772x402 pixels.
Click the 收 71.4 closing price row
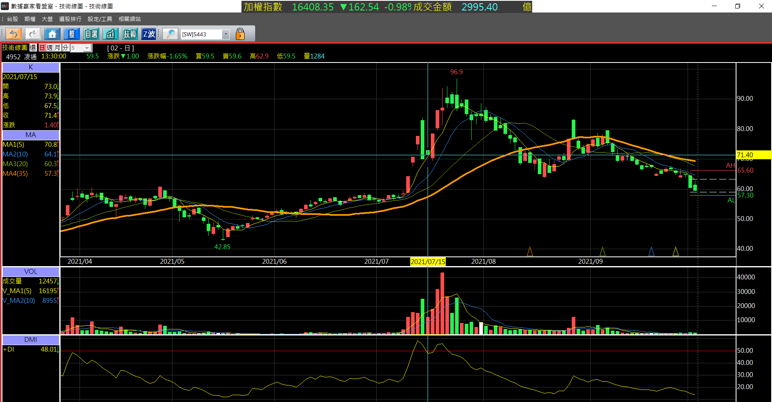click(31, 115)
